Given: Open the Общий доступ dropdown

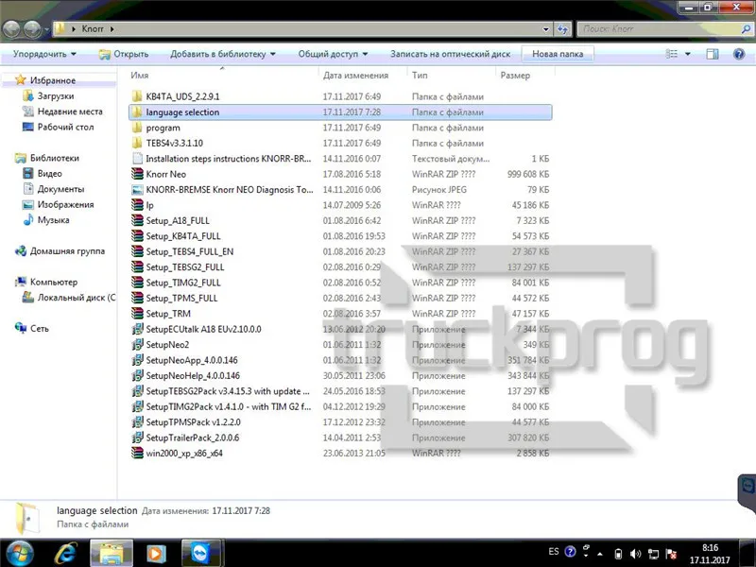Looking at the screenshot, I should tap(333, 54).
